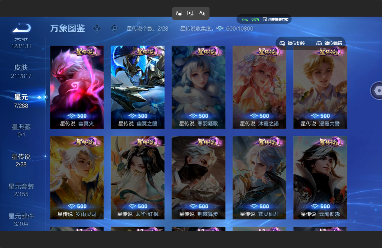Open the 岁雨灵司 skin card
The width and height of the screenshot is (382, 248).
pyautogui.click(x=77, y=178)
